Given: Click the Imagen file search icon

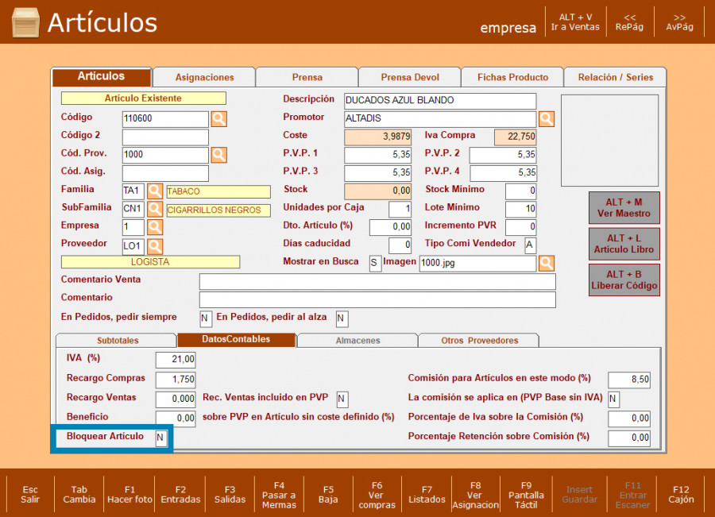Looking at the screenshot, I should coord(547,264).
